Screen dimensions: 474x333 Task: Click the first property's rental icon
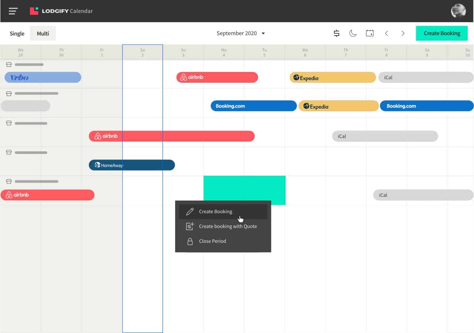coord(9,65)
